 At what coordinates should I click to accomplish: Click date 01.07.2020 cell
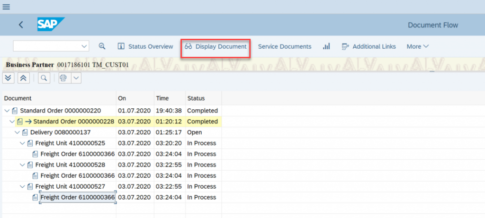coord(134,111)
